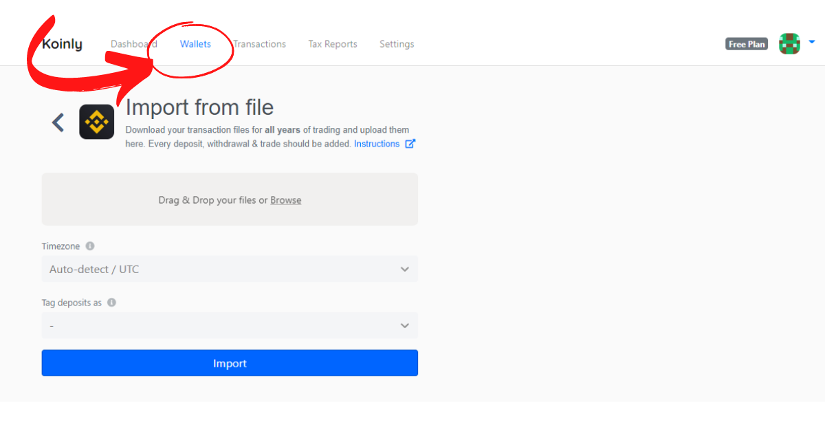This screenshot has height=432, width=825.
Task: Click the blue Import button
Action: point(230,363)
